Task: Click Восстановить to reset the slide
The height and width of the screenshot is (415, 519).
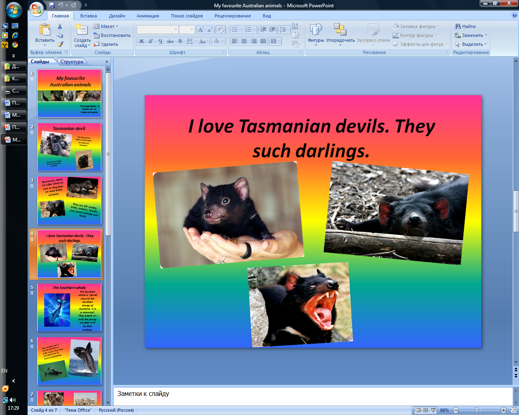Action: (x=112, y=35)
